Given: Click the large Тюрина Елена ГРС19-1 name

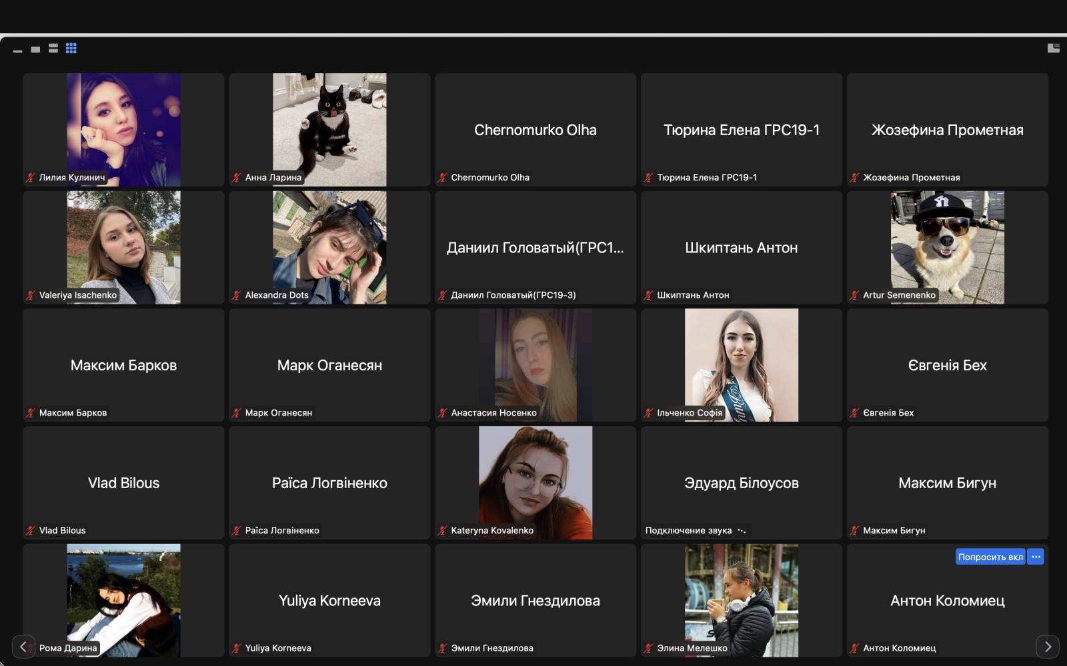Looking at the screenshot, I should (742, 130).
